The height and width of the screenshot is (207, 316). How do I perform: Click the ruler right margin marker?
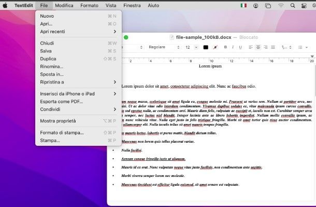click(x=312, y=57)
